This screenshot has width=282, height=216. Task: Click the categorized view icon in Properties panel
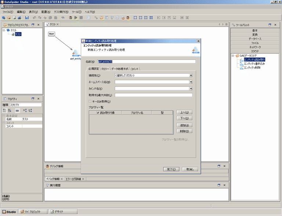tap(4, 111)
